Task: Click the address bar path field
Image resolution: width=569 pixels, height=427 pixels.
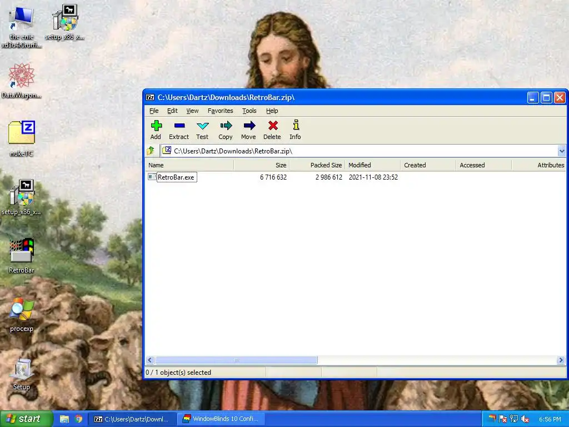Action: click(x=363, y=151)
